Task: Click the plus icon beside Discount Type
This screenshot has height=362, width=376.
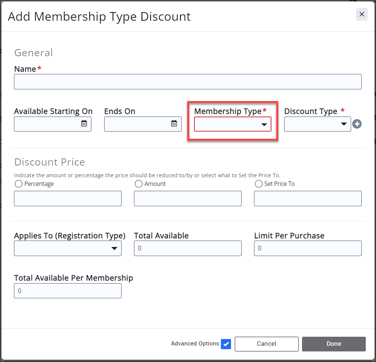Action: pyautogui.click(x=357, y=124)
